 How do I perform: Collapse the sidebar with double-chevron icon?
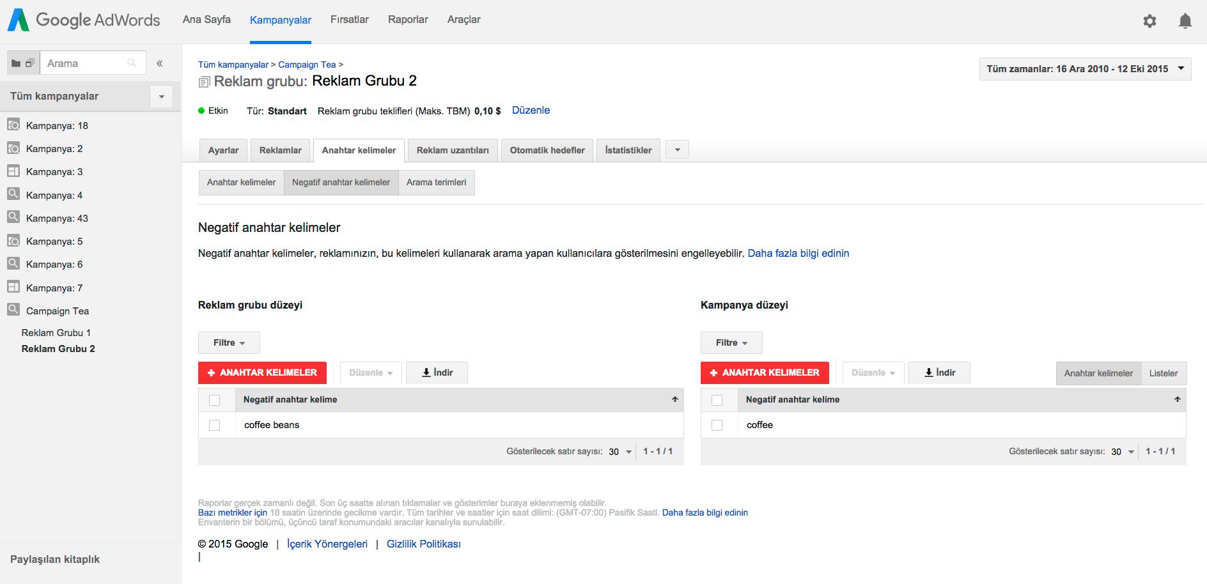[x=160, y=63]
